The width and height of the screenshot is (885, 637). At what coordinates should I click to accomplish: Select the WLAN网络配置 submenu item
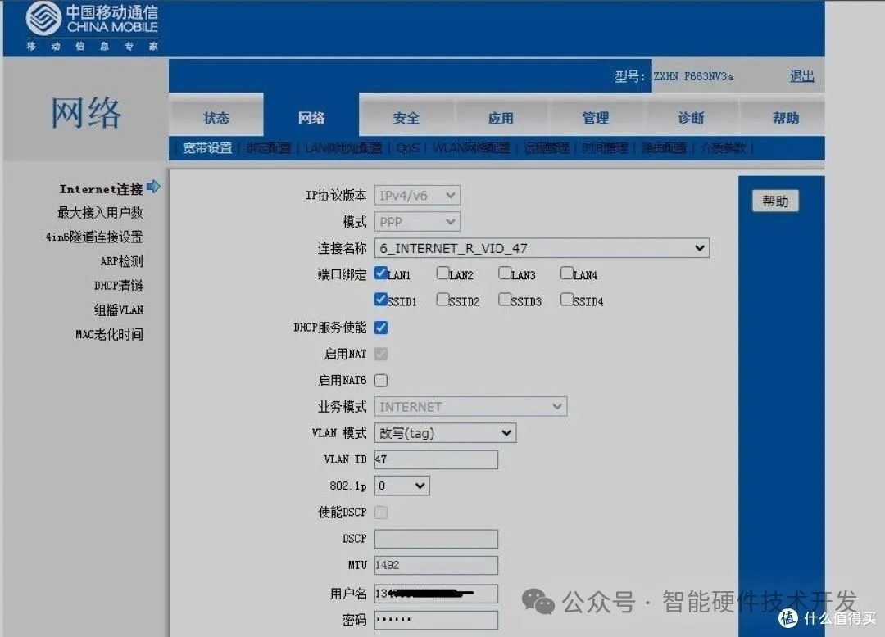470,148
